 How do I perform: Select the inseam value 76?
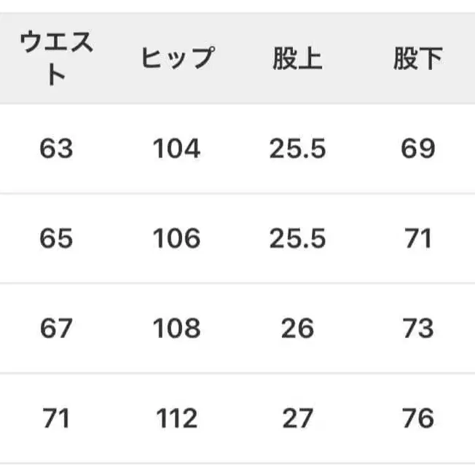(417, 419)
